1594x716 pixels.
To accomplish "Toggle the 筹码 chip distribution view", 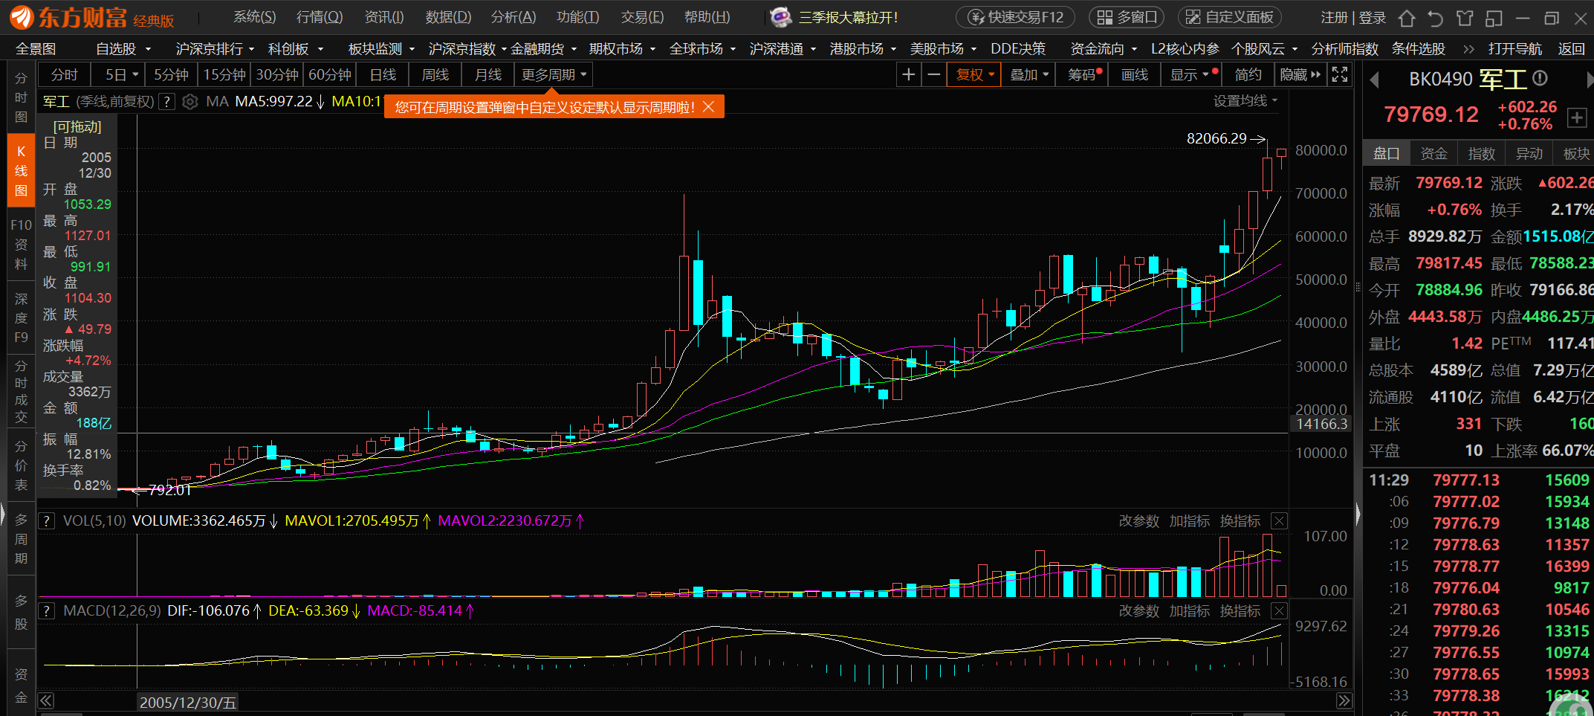I will point(1084,75).
